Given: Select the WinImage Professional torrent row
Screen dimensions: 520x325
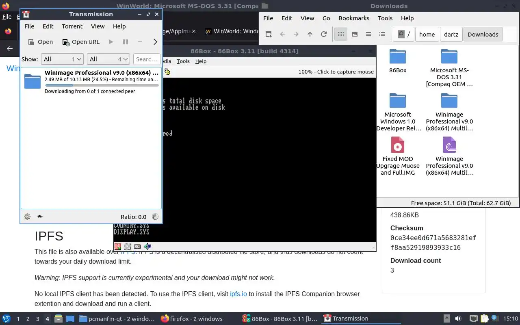Looking at the screenshot, I should pyautogui.click(x=91, y=82).
